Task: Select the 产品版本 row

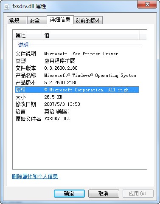Action: click(77, 82)
